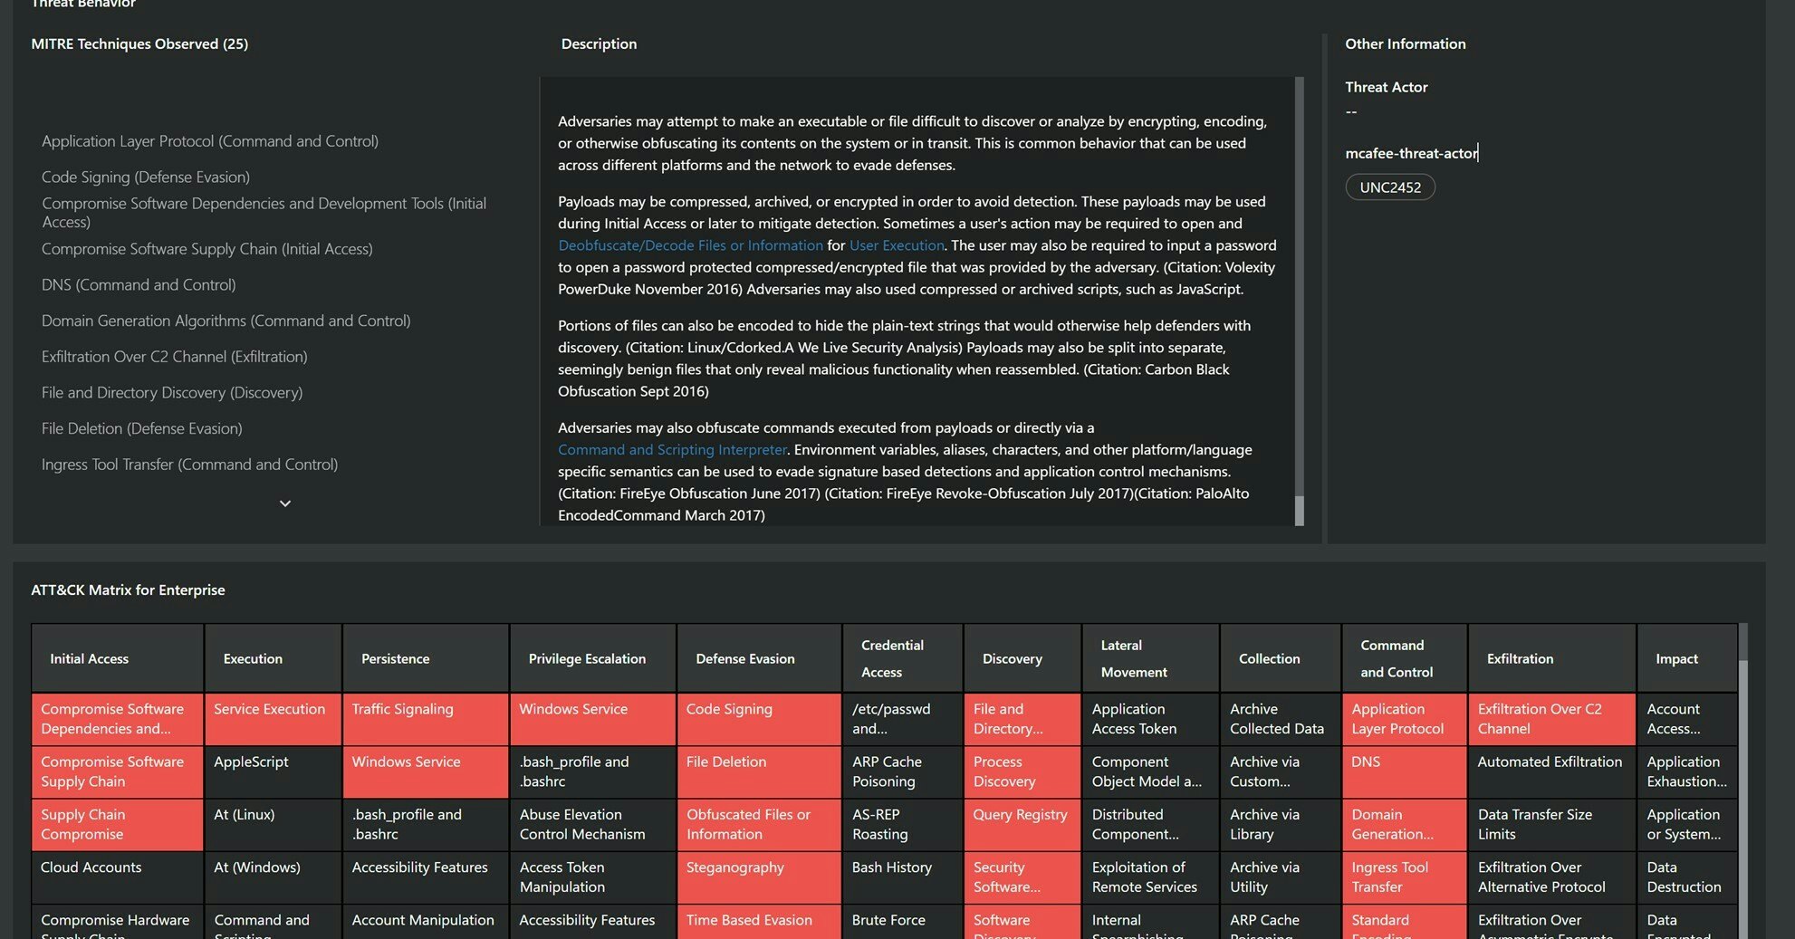
Task: Click the Windows Service cell under Privilege Escalation
Action: point(593,719)
